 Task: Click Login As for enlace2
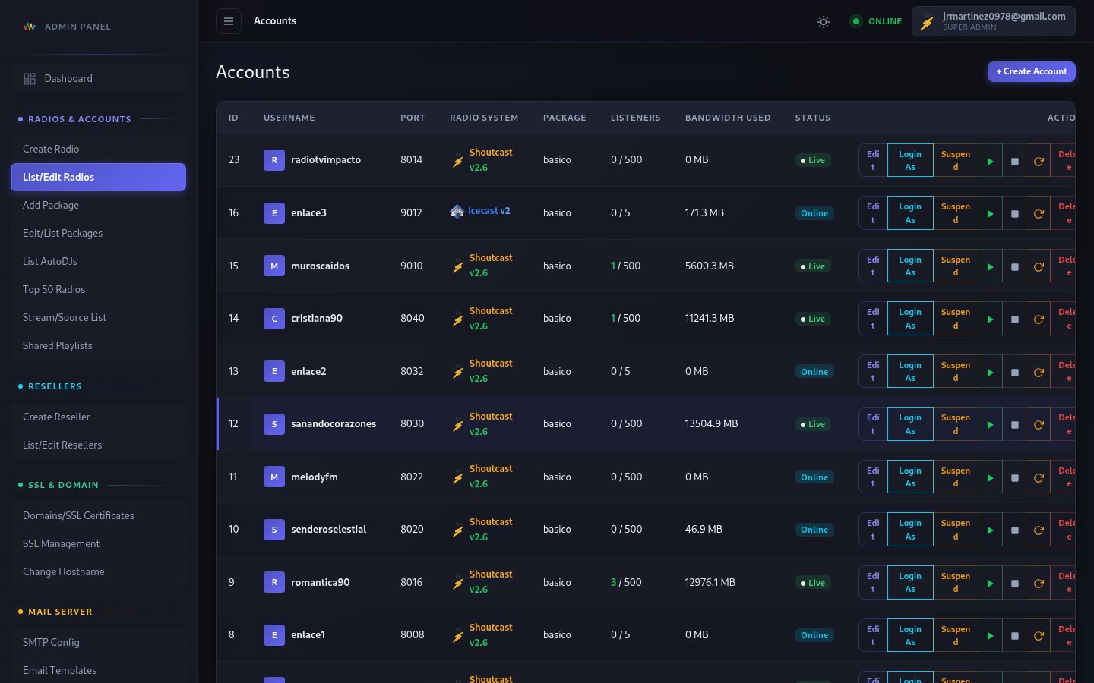coord(910,372)
